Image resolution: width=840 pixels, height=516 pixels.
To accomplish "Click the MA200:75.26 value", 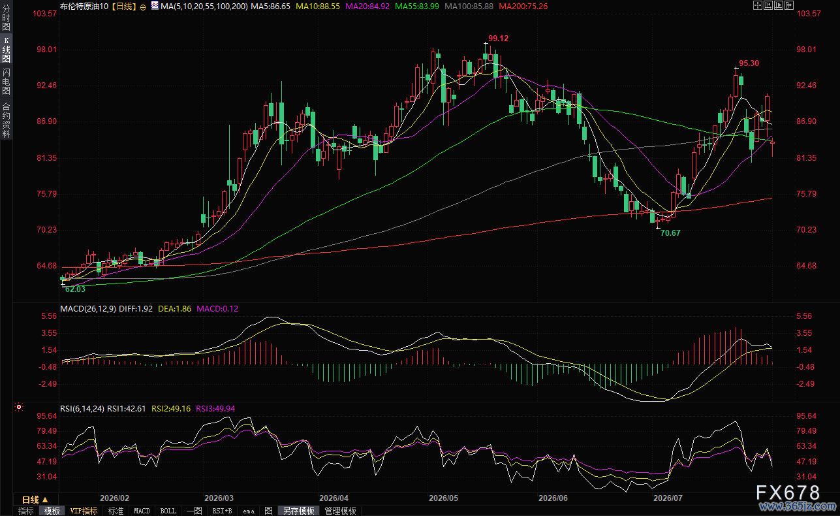I will [523, 6].
